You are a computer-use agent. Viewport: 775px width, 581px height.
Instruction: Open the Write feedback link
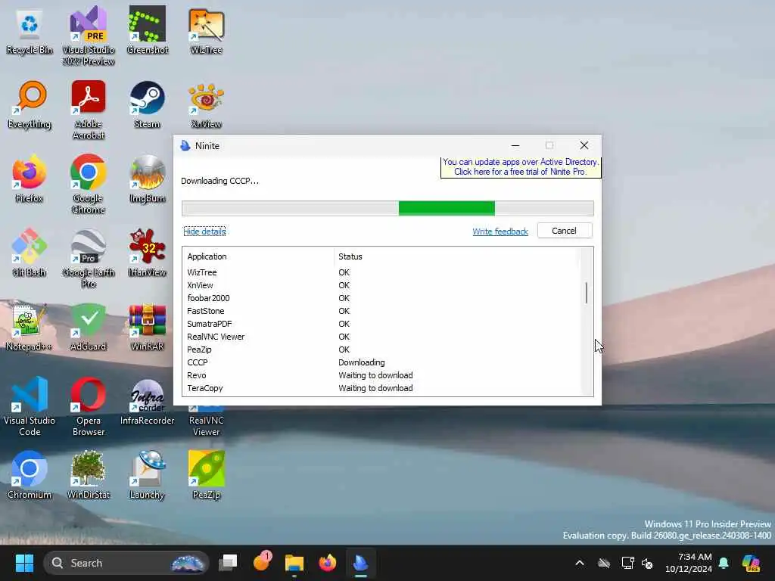click(500, 231)
